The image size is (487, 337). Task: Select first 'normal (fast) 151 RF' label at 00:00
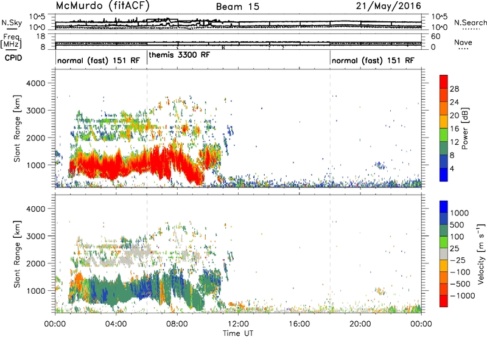pos(99,60)
